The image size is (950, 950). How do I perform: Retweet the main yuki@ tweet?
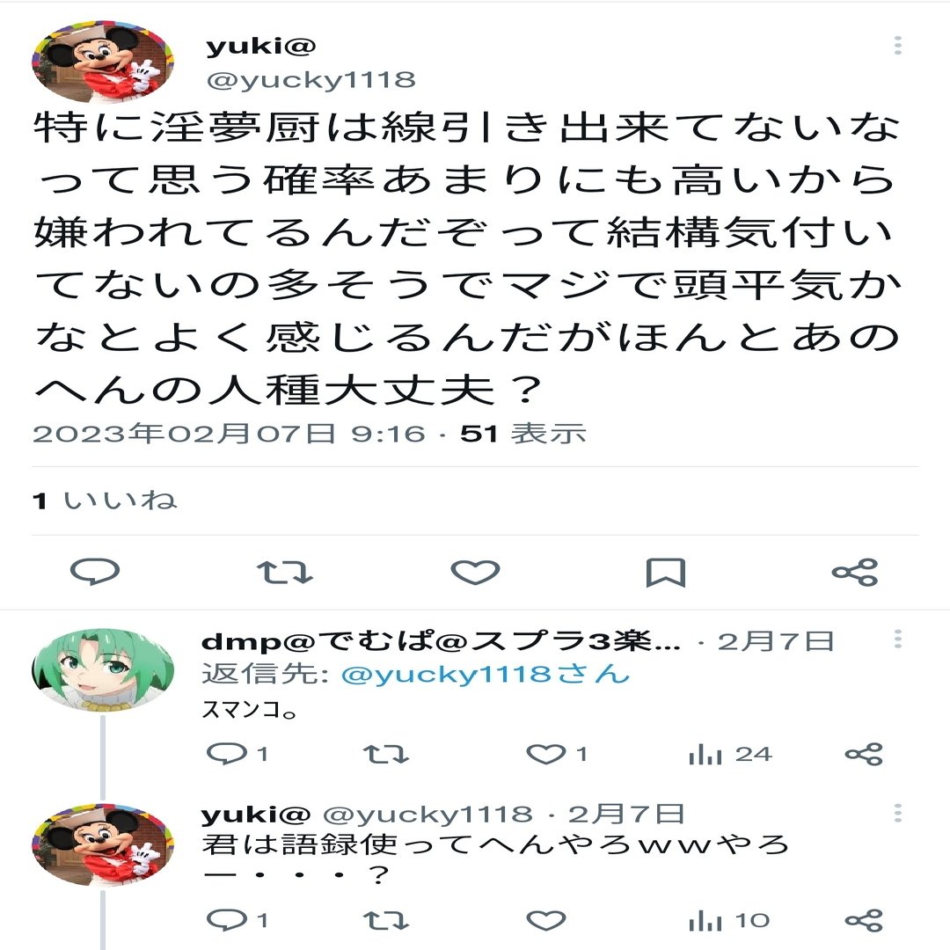click(x=285, y=572)
